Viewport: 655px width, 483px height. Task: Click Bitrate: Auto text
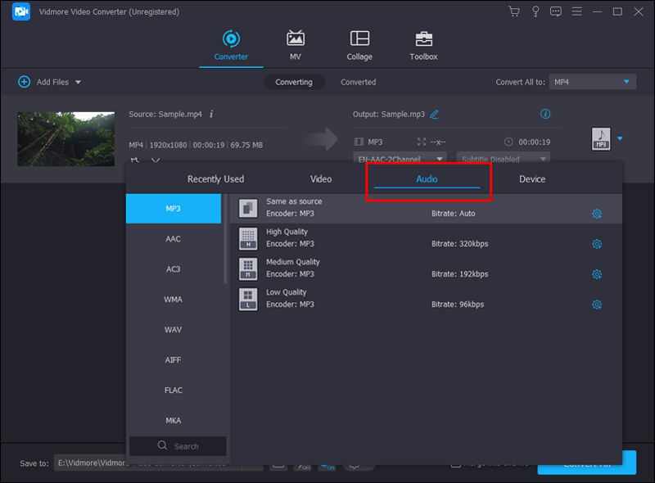(454, 214)
